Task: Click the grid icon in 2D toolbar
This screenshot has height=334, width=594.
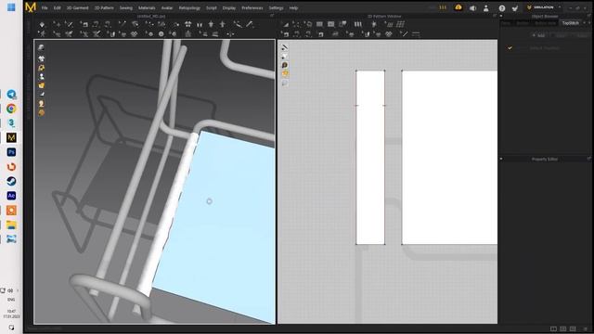Action: pyautogui.click(x=400, y=25)
